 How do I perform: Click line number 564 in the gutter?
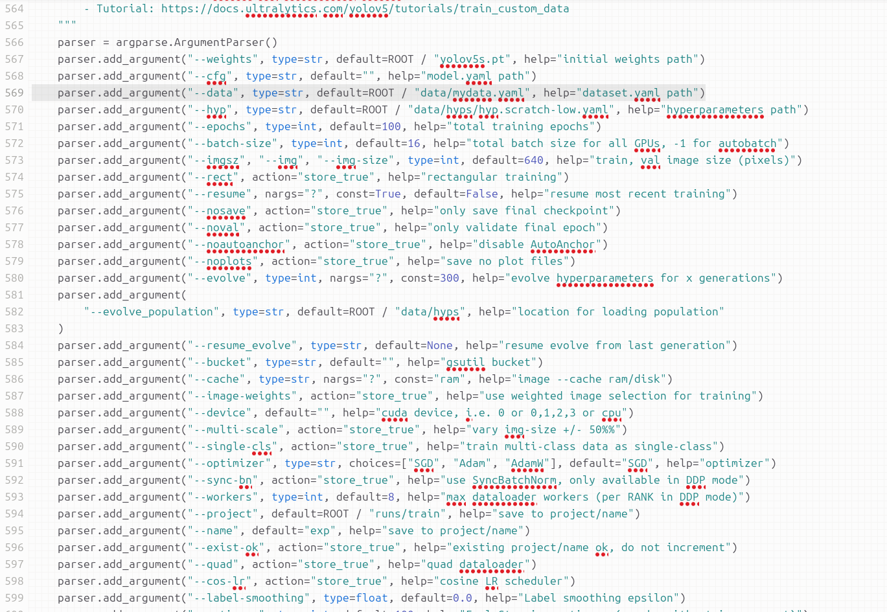[14, 8]
